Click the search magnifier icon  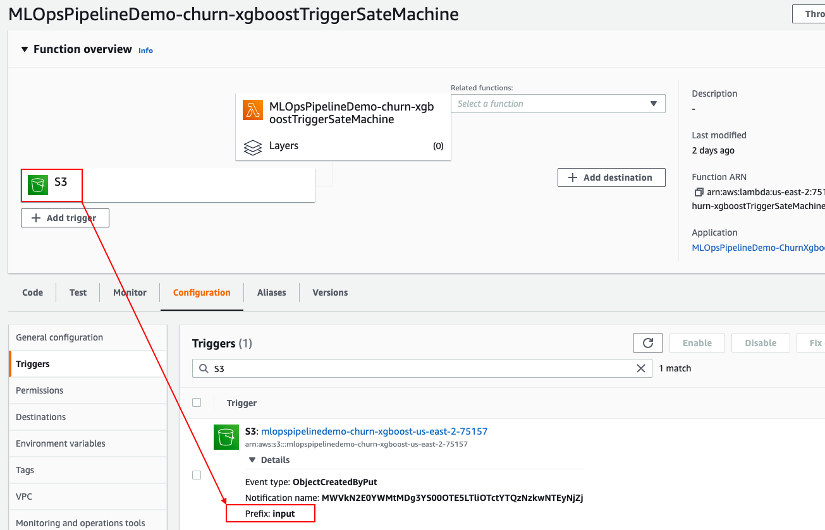tap(204, 368)
